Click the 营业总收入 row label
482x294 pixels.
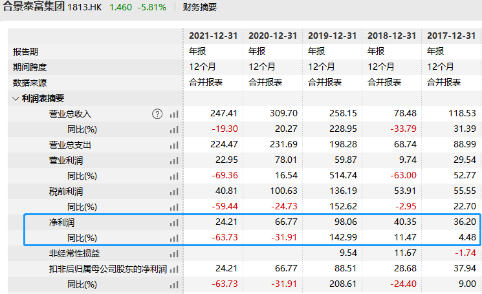(70, 114)
